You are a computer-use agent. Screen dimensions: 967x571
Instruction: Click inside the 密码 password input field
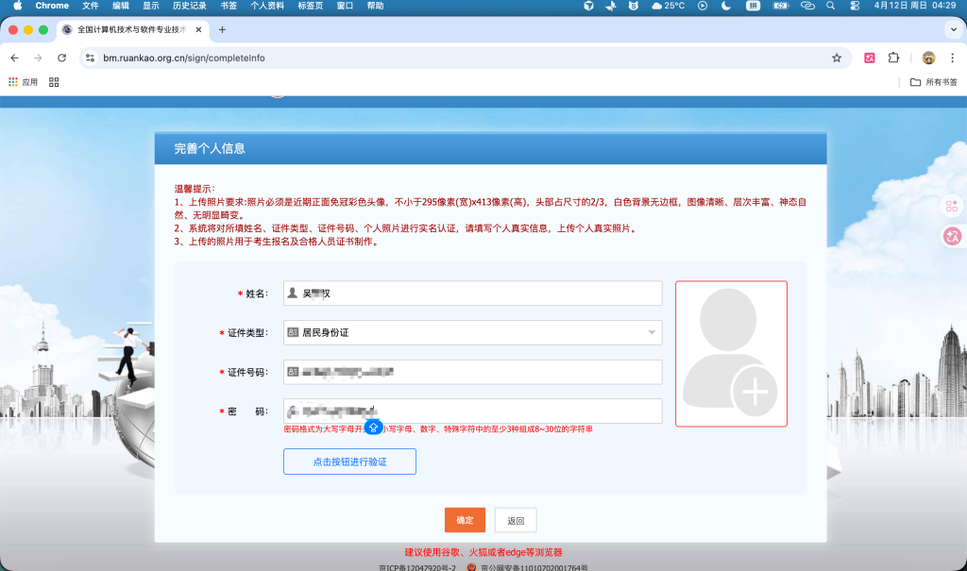point(472,411)
